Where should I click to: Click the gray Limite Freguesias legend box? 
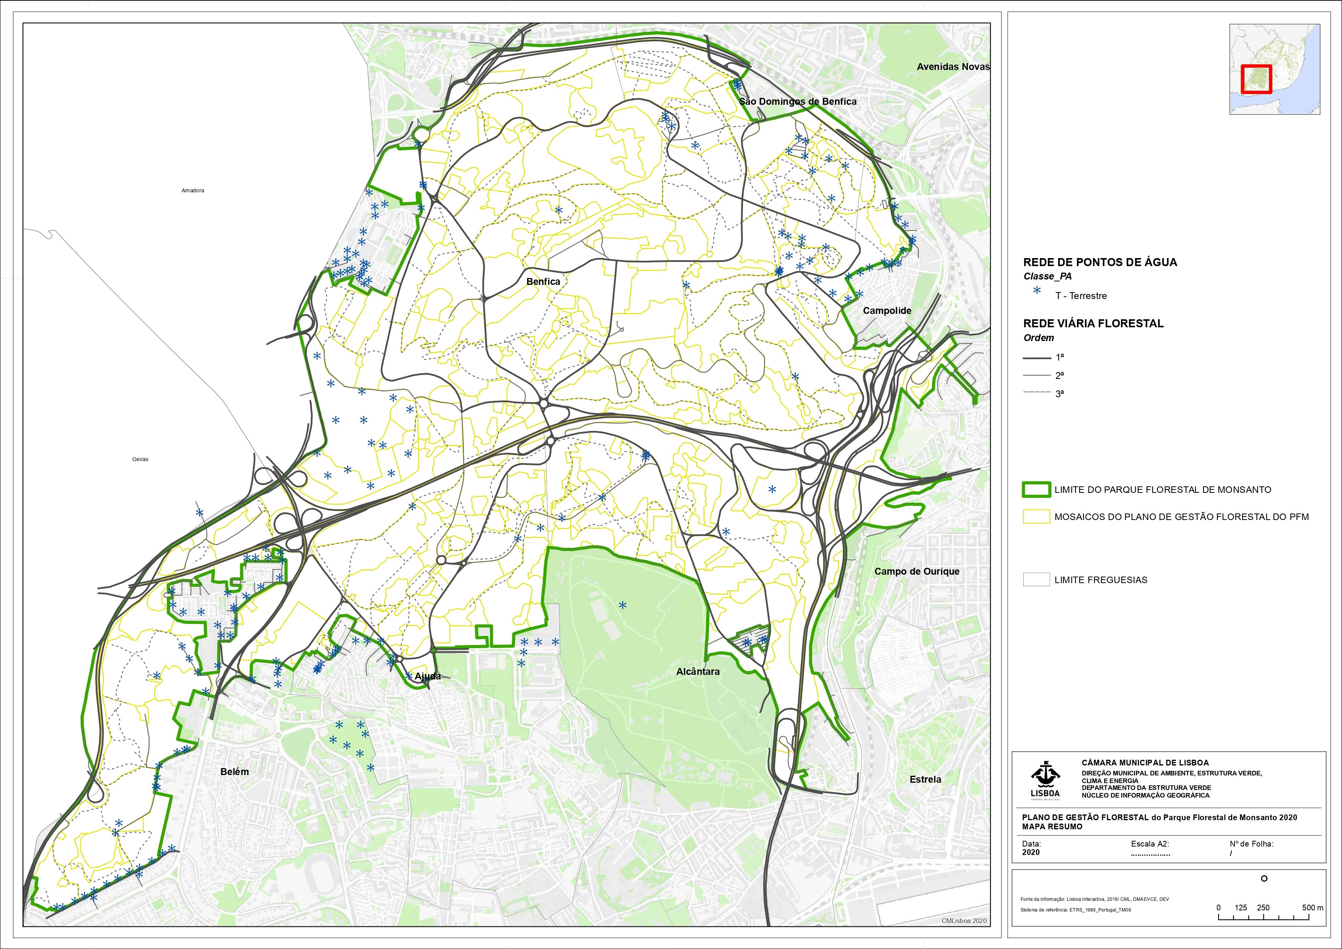tap(1036, 580)
